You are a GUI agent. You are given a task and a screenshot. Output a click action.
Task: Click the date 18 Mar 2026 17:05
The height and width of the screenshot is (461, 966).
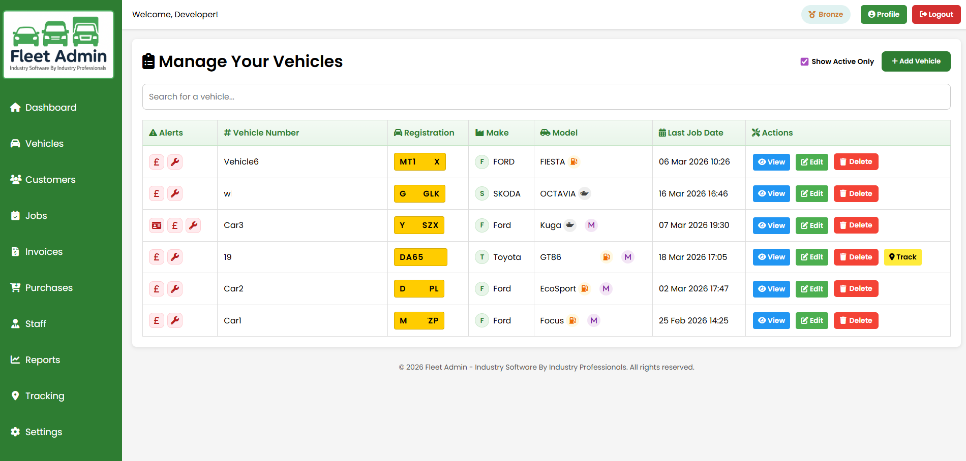click(x=693, y=257)
